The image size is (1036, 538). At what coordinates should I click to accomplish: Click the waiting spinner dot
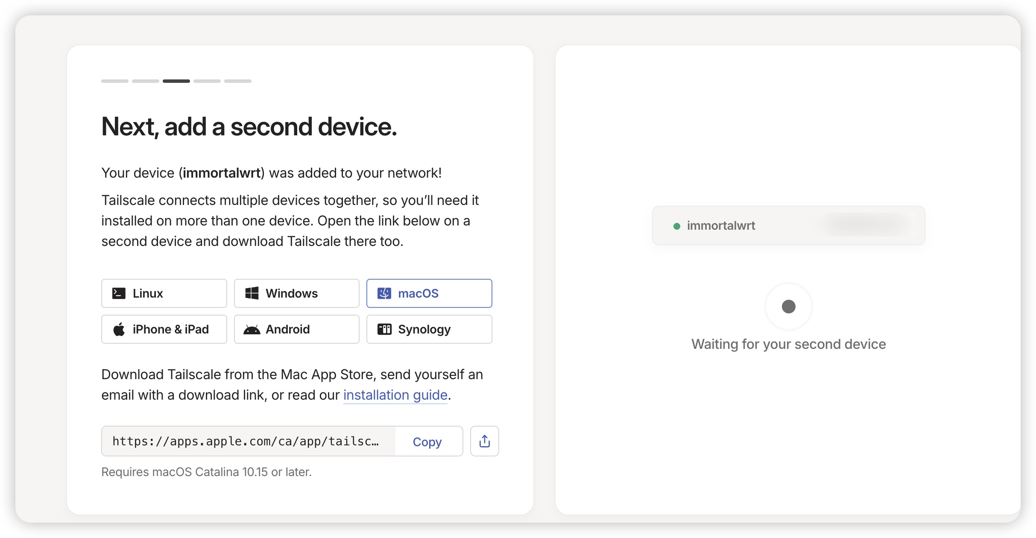tap(788, 306)
